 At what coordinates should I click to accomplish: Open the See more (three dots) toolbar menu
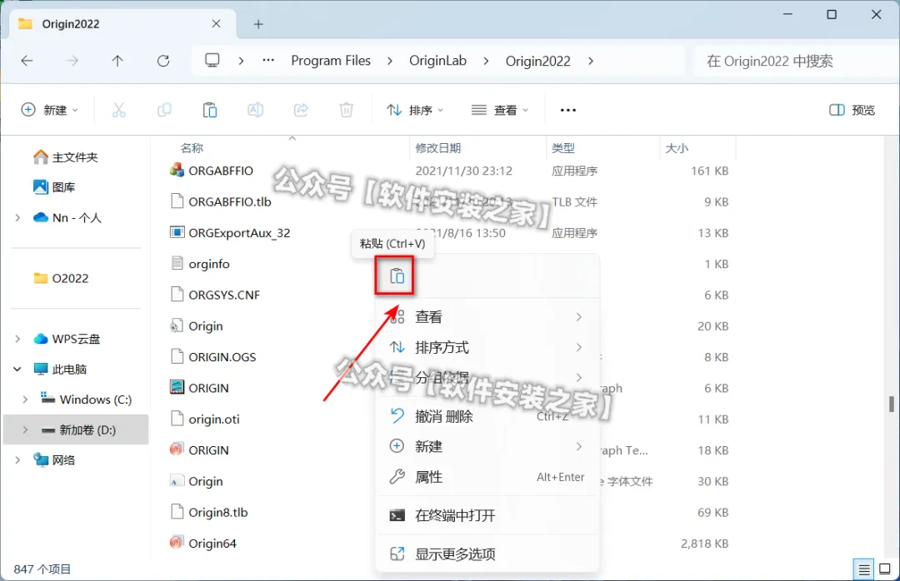tap(567, 110)
